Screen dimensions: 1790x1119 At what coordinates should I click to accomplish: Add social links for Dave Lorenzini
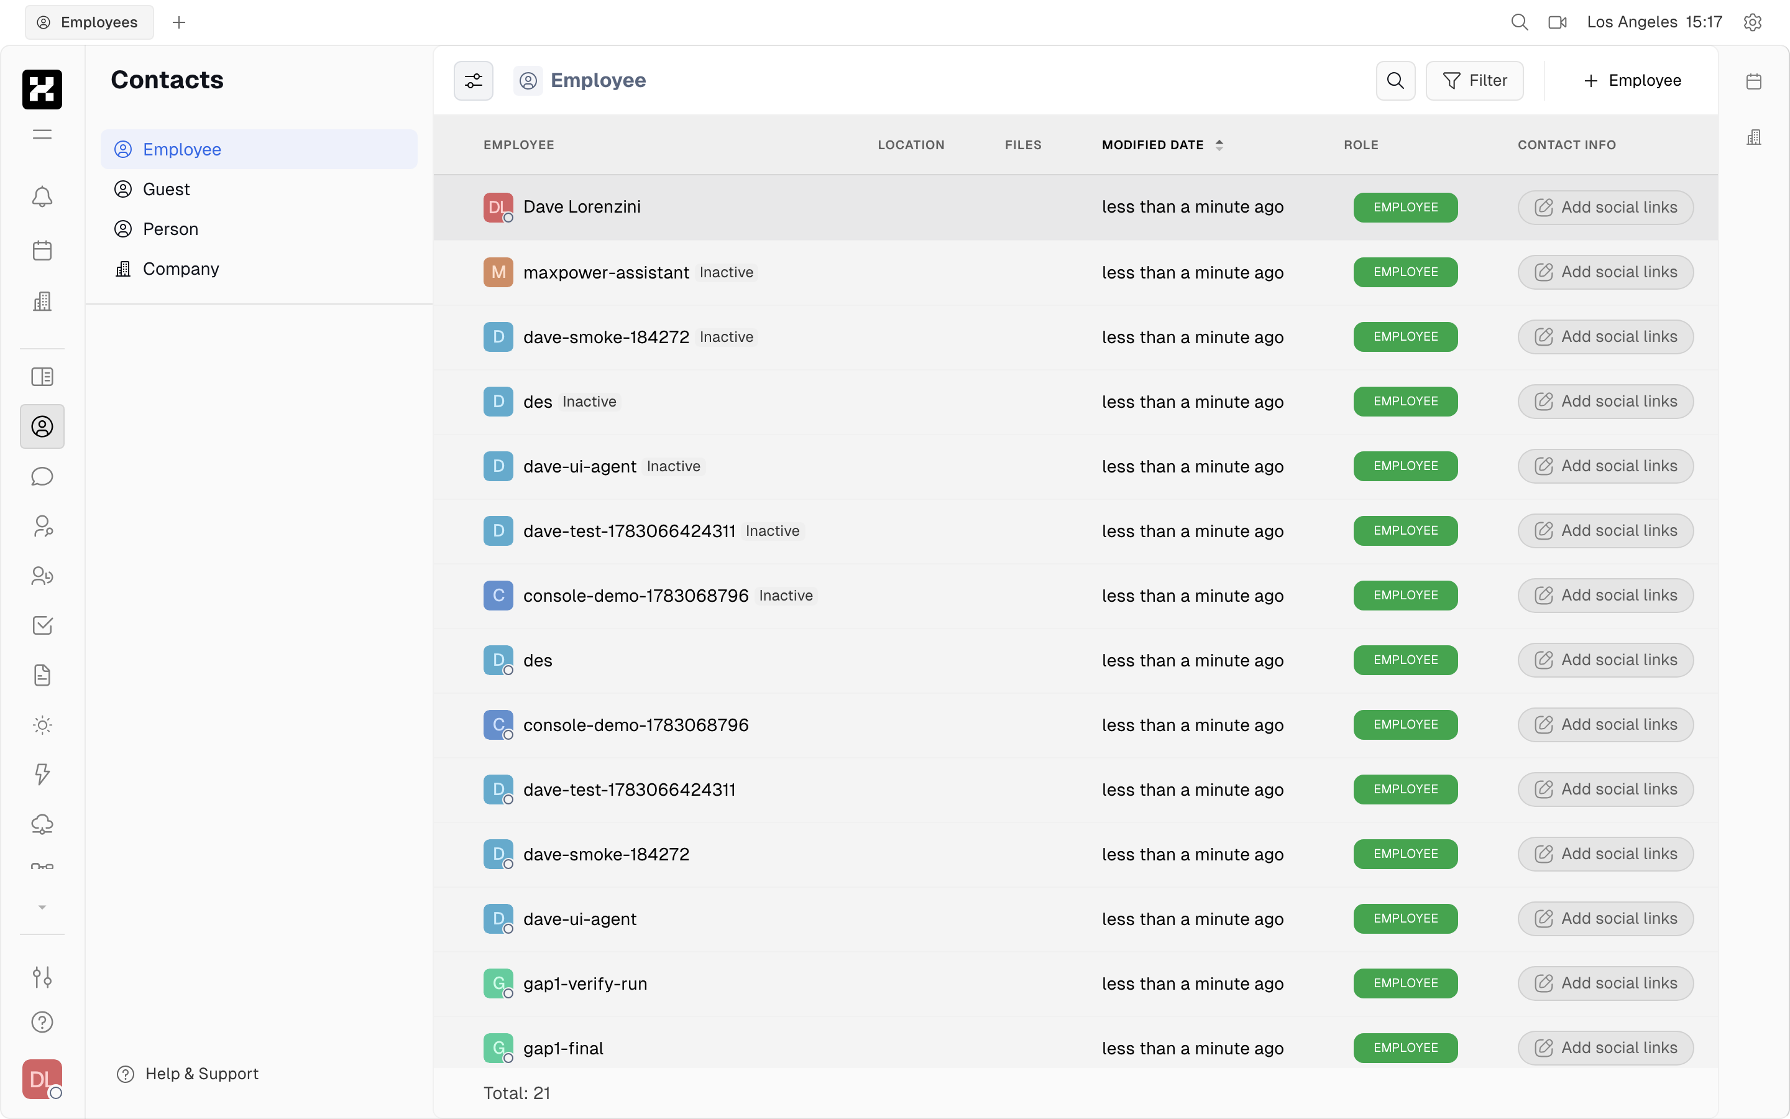click(1605, 207)
